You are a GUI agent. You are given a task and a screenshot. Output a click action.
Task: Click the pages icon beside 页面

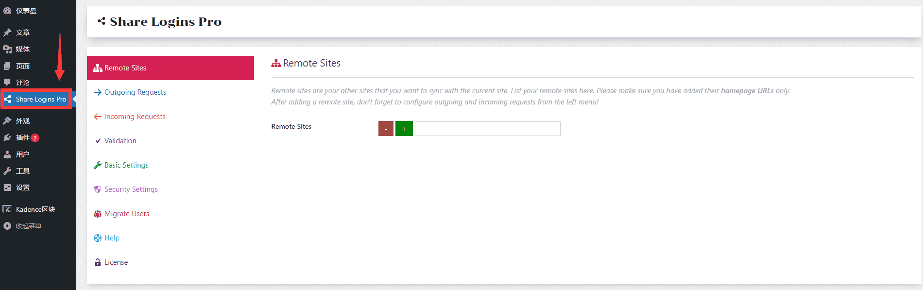coord(7,66)
